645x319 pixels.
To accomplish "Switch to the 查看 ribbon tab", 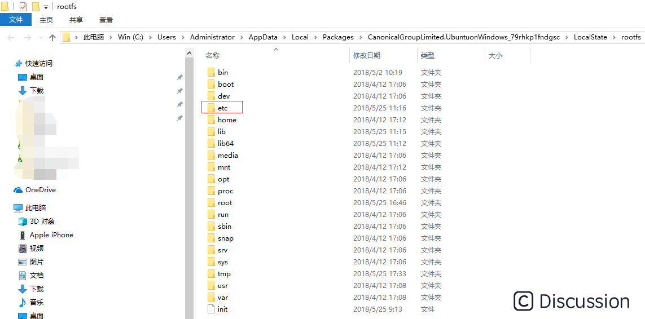I will [x=106, y=20].
